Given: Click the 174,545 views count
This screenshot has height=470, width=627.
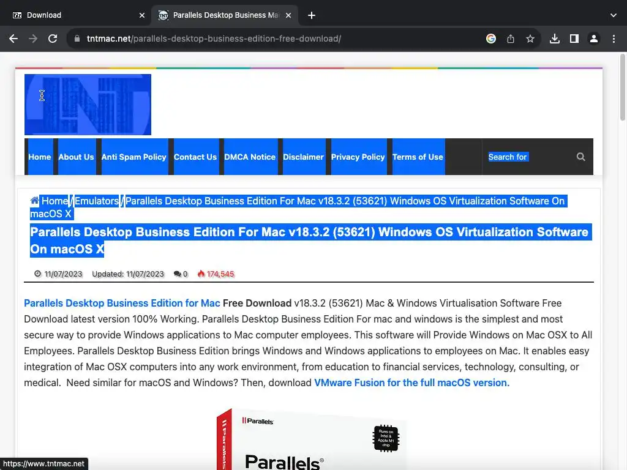Looking at the screenshot, I should pos(220,274).
